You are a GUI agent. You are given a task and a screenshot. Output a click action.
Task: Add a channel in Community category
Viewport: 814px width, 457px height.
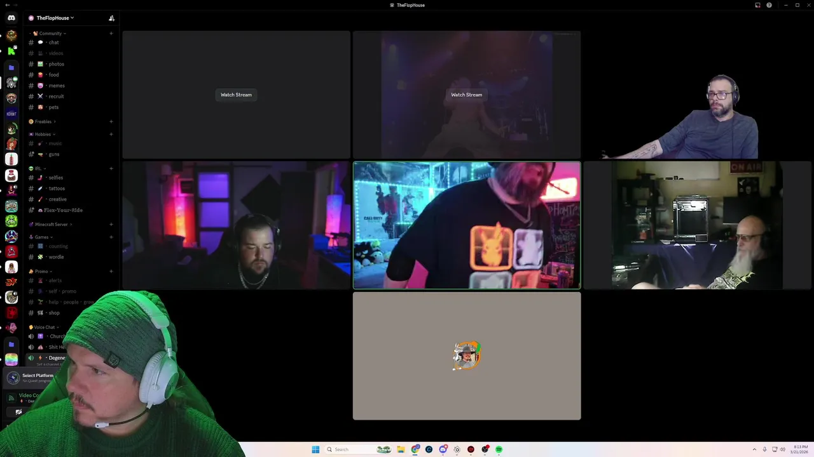pyautogui.click(x=111, y=33)
